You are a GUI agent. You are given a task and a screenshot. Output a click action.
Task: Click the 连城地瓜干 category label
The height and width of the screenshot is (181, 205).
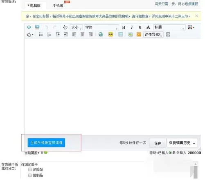29,165
